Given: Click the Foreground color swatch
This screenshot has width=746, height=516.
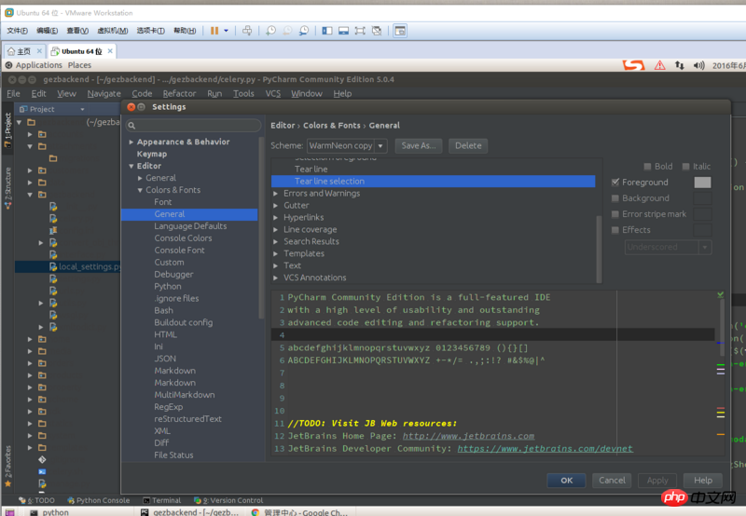Looking at the screenshot, I should pos(702,183).
